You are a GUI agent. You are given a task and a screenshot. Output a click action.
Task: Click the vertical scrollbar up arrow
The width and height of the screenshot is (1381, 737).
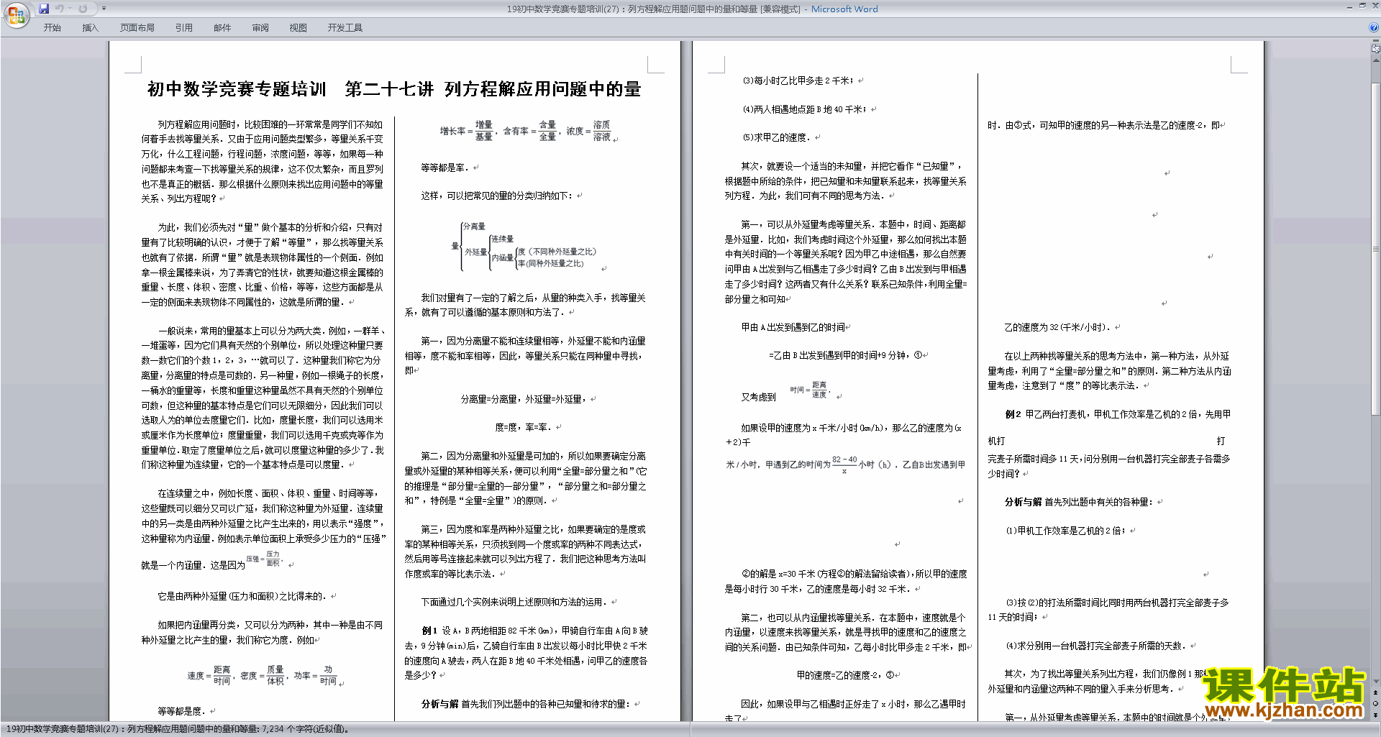point(1376,60)
